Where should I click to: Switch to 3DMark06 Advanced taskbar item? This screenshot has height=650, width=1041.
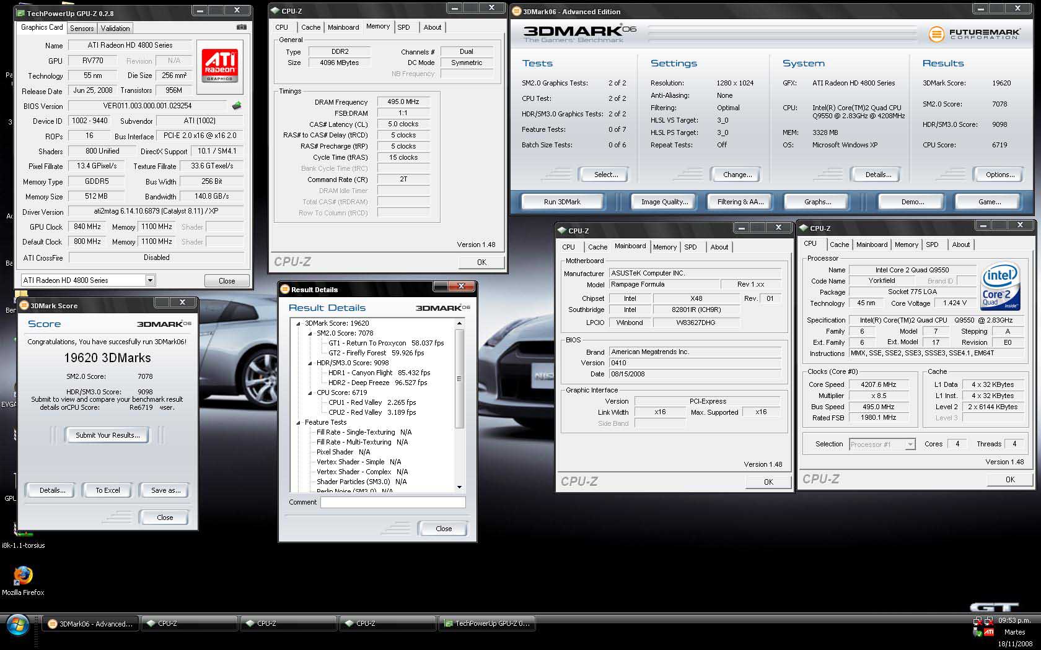90,623
